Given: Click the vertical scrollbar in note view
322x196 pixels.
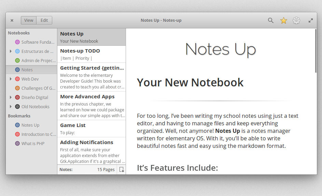Looking at the screenshot, I should (316, 51).
